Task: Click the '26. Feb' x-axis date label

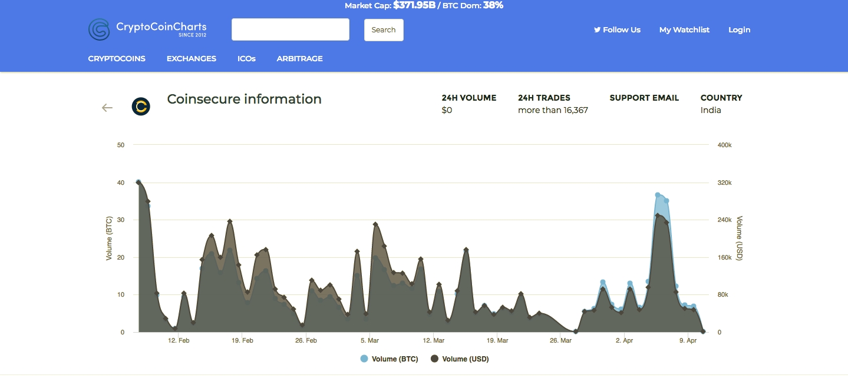Action: [x=306, y=340]
